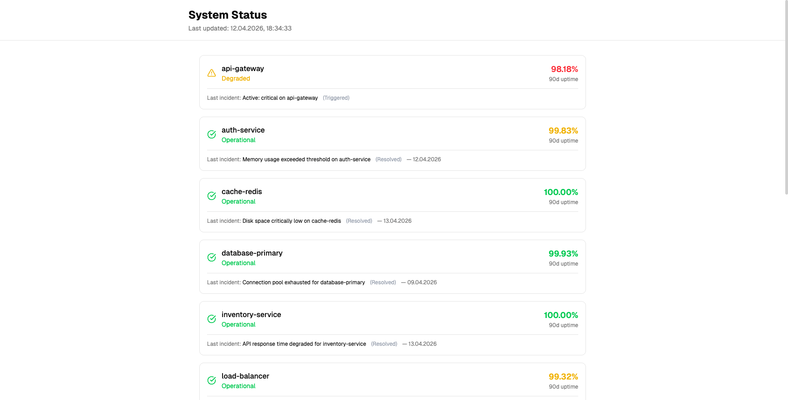Click the 99.32% uptime value
788x400 pixels.
click(563, 377)
